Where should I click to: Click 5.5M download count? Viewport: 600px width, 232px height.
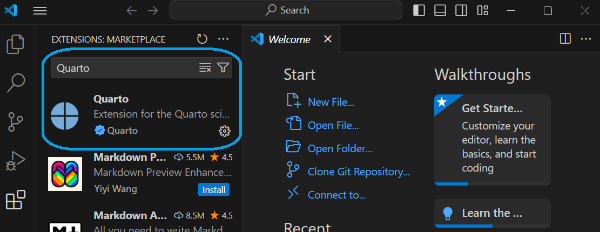coord(189,157)
